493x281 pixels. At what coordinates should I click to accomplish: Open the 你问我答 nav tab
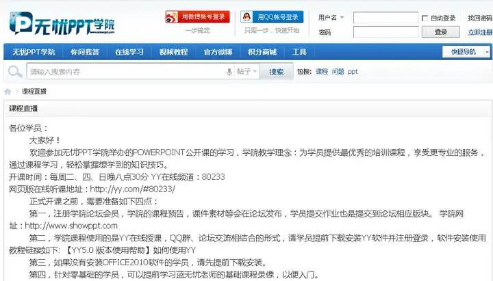coord(85,52)
